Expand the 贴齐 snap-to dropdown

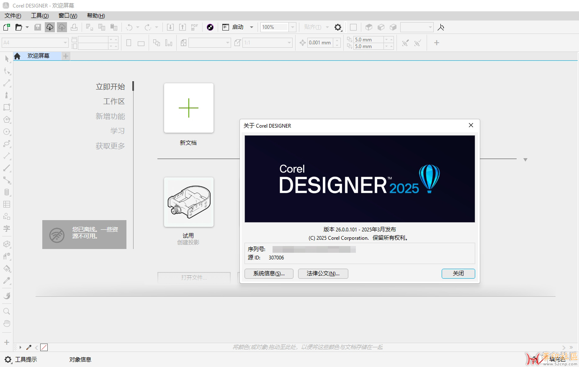click(x=327, y=27)
